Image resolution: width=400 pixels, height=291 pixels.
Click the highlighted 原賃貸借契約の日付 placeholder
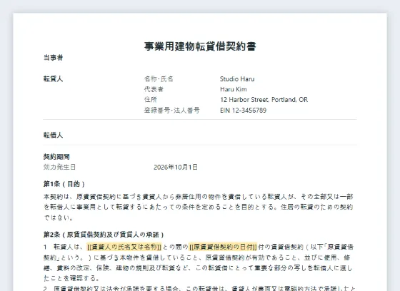click(x=223, y=247)
